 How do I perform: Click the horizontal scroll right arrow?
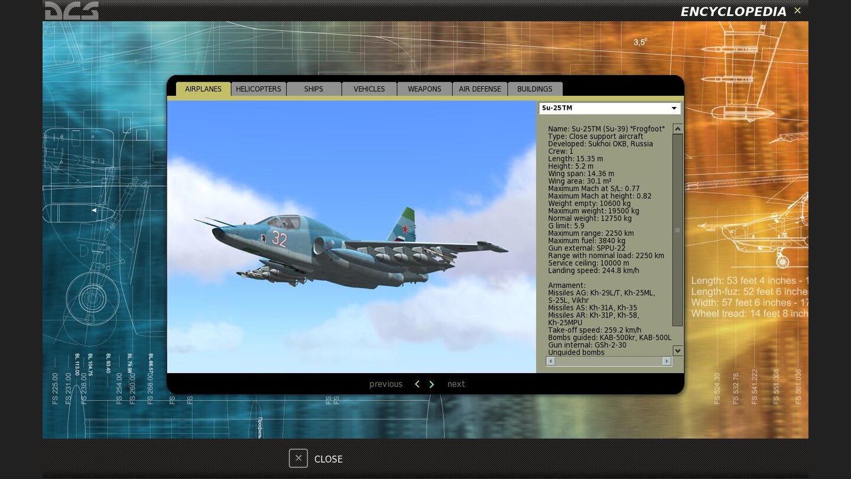tap(667, 361)
